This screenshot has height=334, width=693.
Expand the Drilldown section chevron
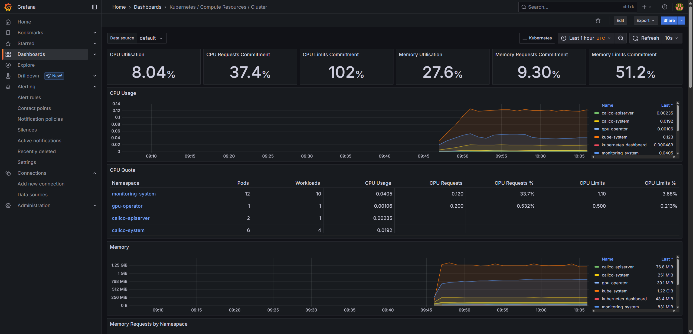click(x=95, y=76)
